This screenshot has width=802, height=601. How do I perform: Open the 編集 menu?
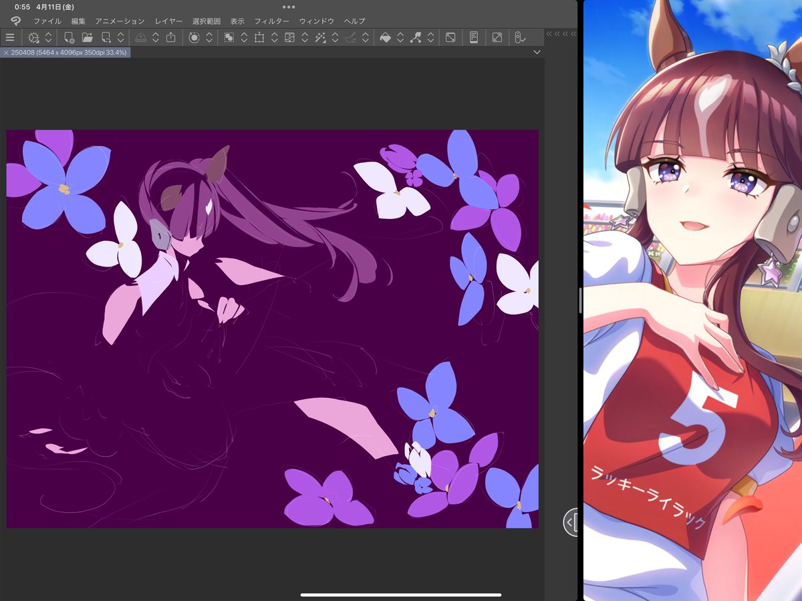[79, 21]
